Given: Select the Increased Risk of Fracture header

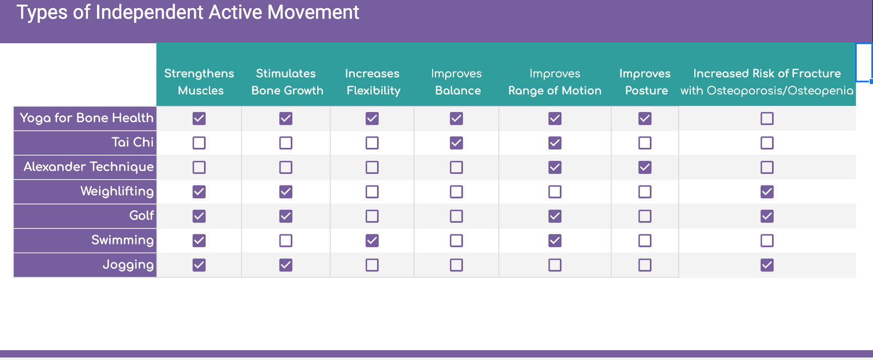Looking at the screenshot, I should tap(767, 82).
